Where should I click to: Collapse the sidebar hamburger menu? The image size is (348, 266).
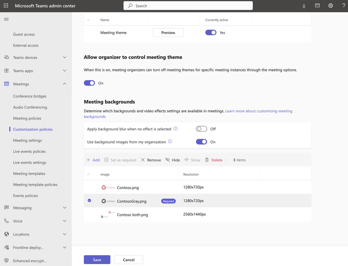coord(6,19)
